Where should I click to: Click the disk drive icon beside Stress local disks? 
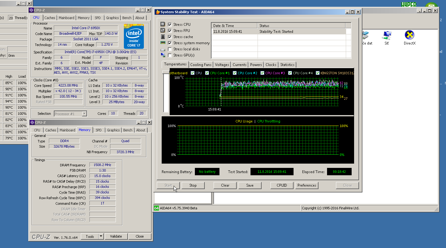pyautogui.click(x=163, y=49)
